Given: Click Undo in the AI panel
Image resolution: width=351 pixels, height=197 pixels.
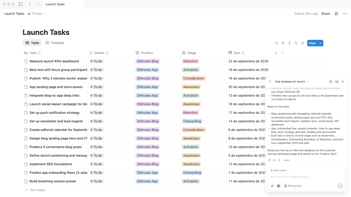Looking at the screenshot, I should 287,160.
